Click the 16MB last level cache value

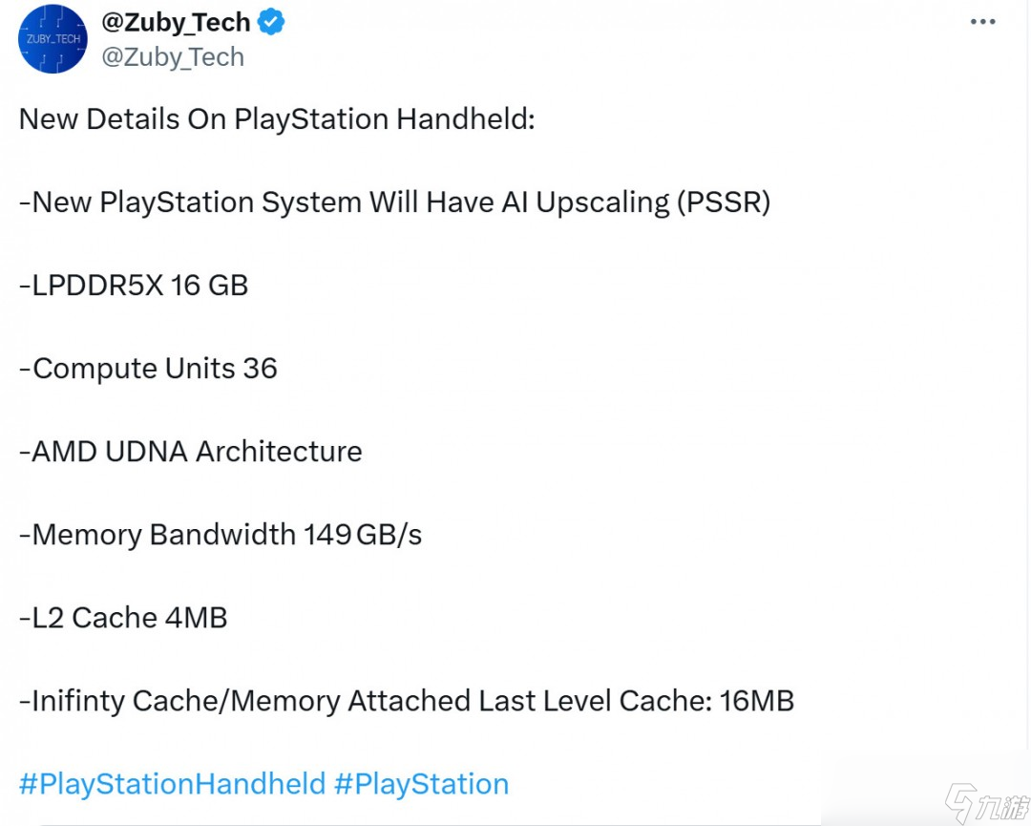[757, 701]
